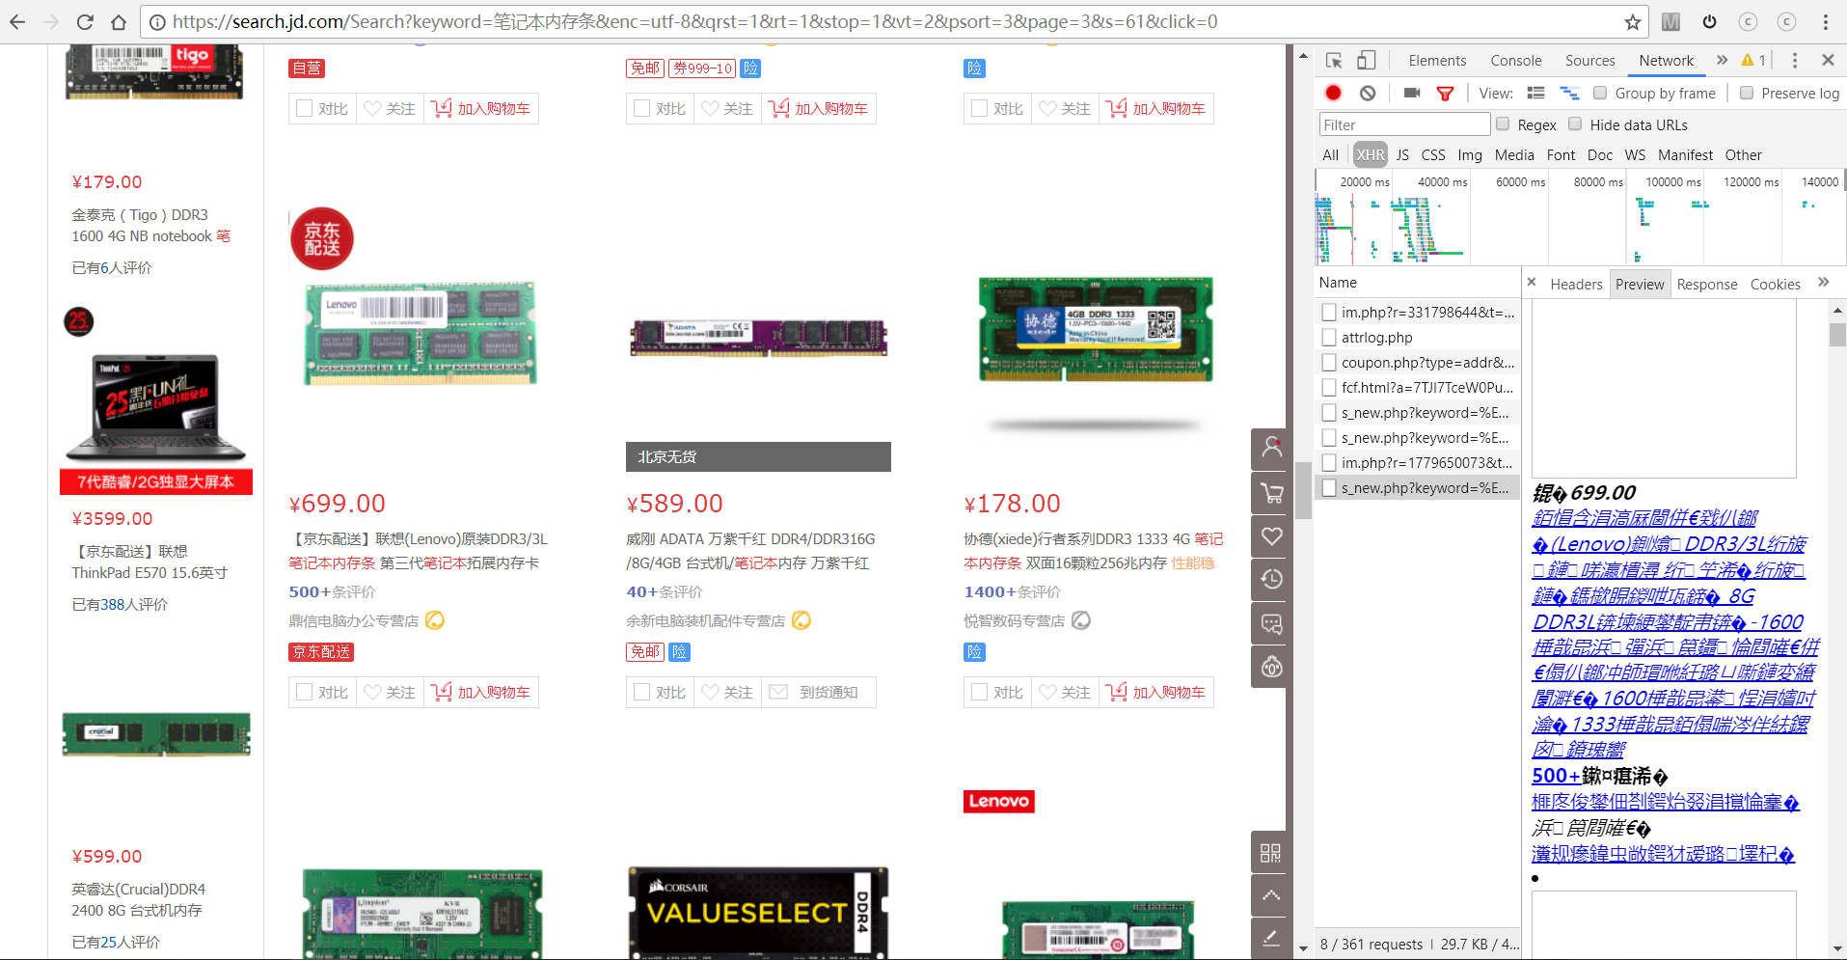
Task: Switch to the Response tab
Action: 1706,284
